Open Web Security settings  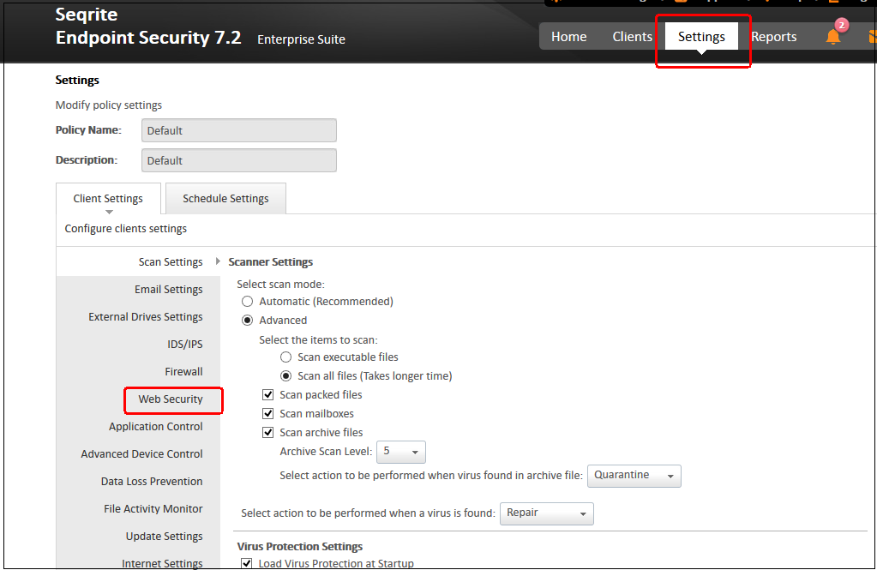click(171, 399)
